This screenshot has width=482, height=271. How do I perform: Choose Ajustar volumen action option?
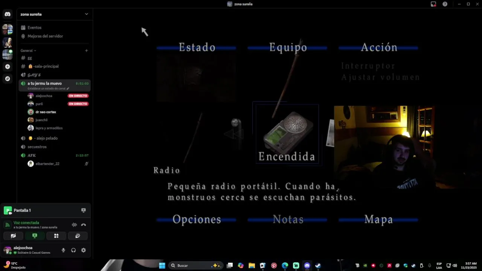tap(380, 78)
